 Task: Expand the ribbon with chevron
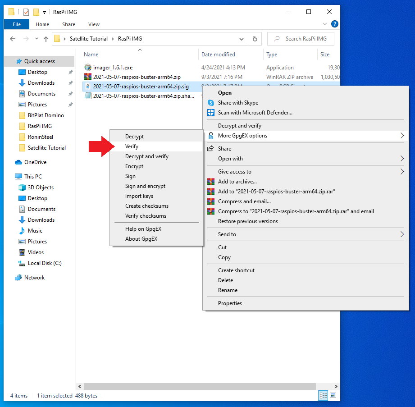[x=325, y=24]
